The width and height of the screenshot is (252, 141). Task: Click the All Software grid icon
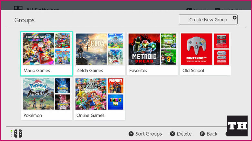[x=18, y=8]
